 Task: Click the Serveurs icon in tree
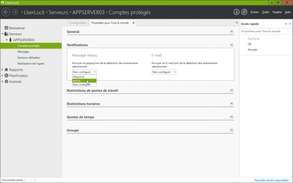coord(6,34)
